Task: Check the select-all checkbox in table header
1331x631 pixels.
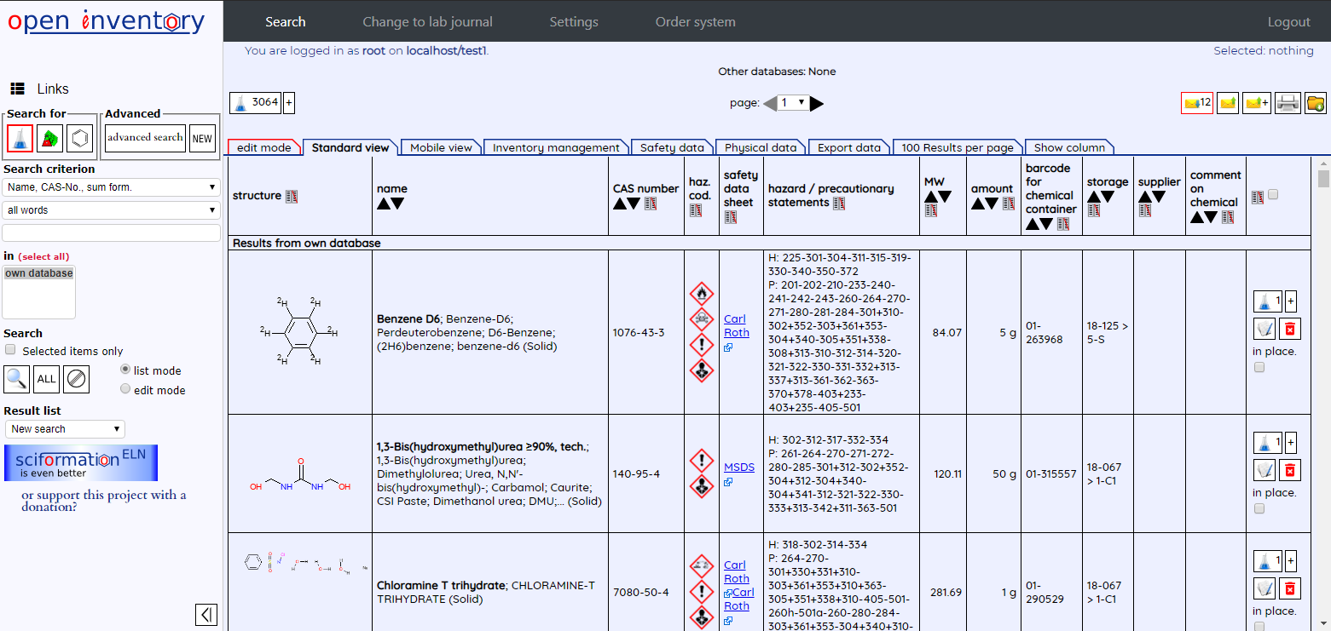Action: (x=1273, y=195)
